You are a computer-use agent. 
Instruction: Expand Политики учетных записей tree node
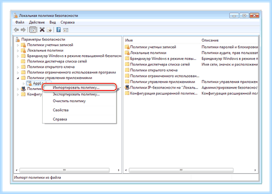18,45
